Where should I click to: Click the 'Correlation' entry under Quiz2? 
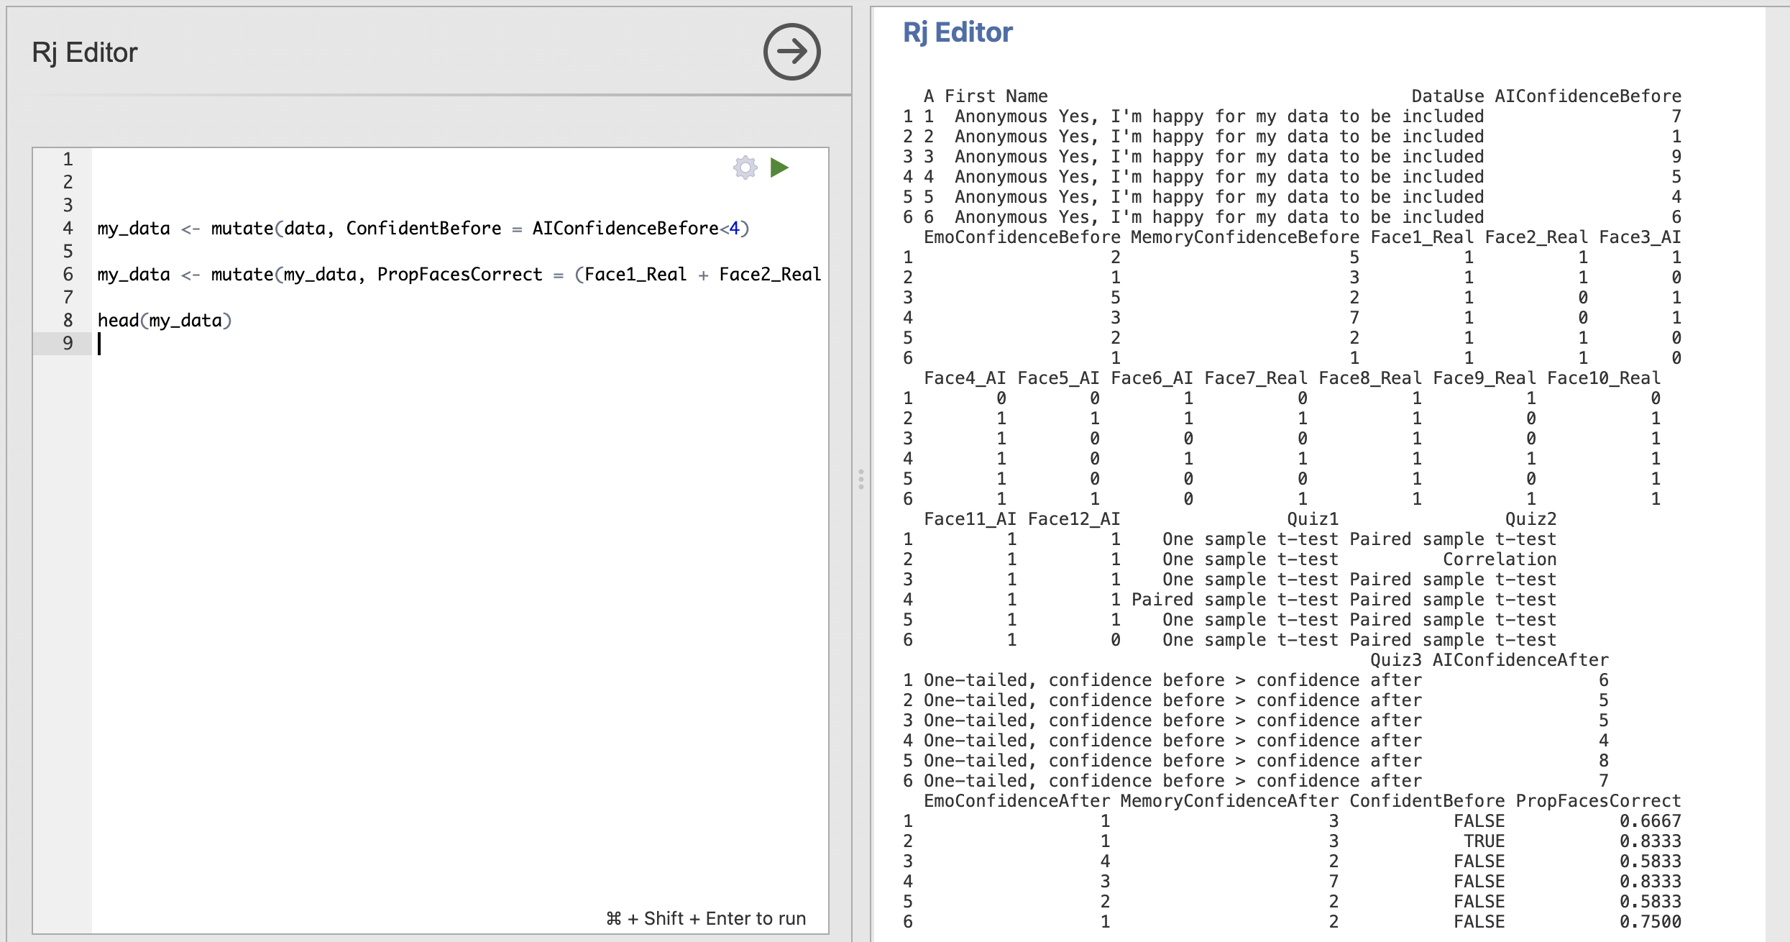click(x=1500, y=559)
